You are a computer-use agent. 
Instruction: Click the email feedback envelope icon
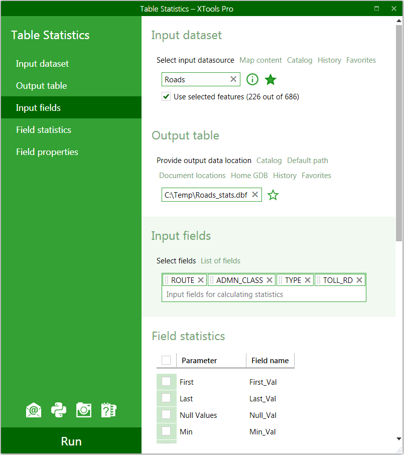34,410
